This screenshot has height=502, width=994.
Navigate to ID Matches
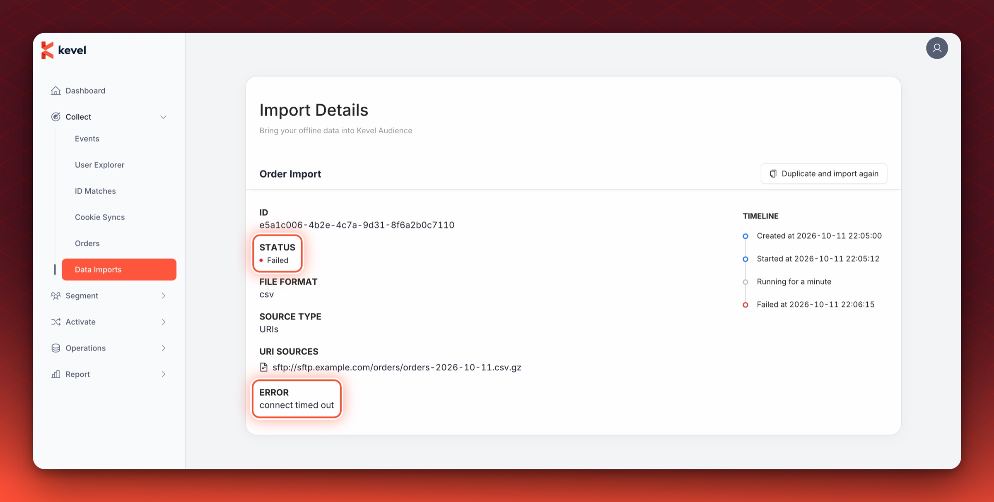[x=95, y=191]
